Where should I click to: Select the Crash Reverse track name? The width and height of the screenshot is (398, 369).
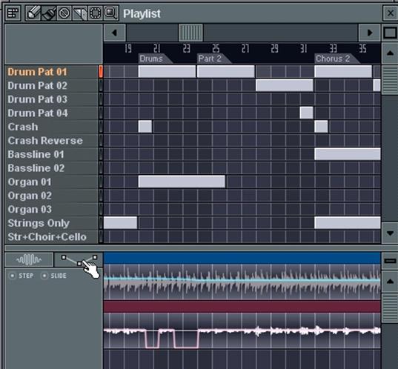click(x=45, y=140)
